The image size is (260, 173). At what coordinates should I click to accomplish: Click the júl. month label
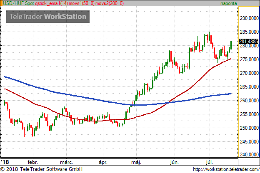pyautogui.click(x=210, y=162)
